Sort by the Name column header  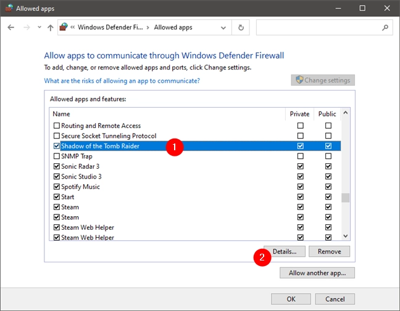click(x=61, y=114)
